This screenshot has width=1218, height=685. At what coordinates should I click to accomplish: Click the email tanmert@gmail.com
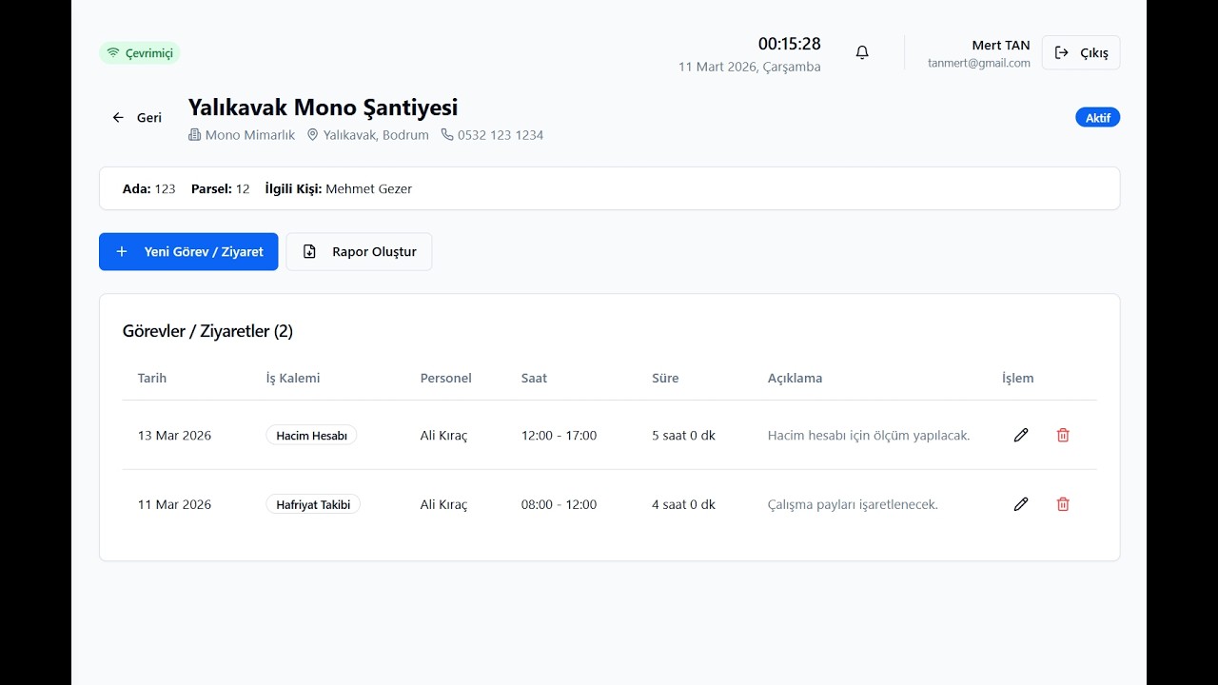click(979, 63)
